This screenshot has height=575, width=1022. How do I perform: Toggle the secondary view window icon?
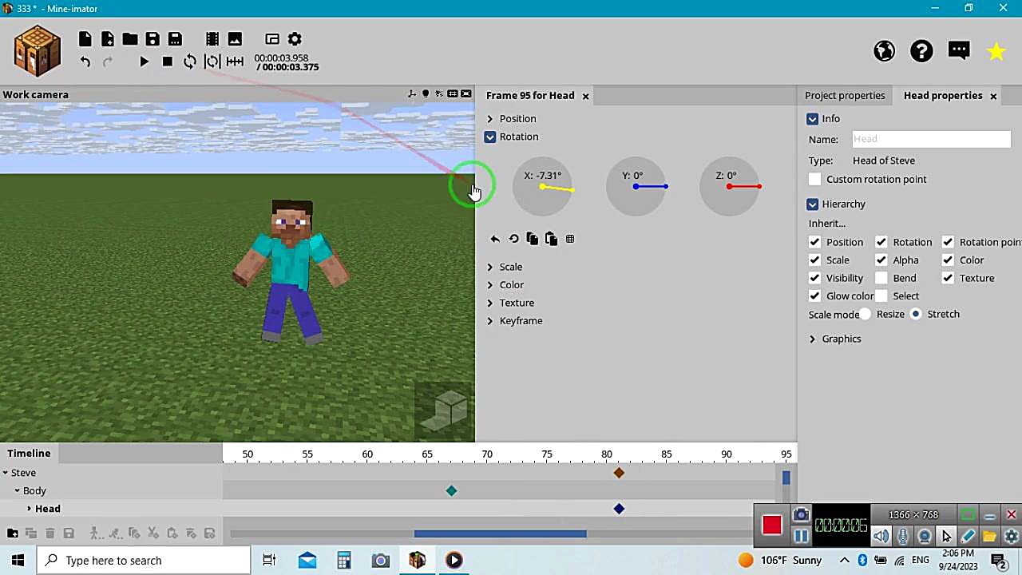coord(272,39)
